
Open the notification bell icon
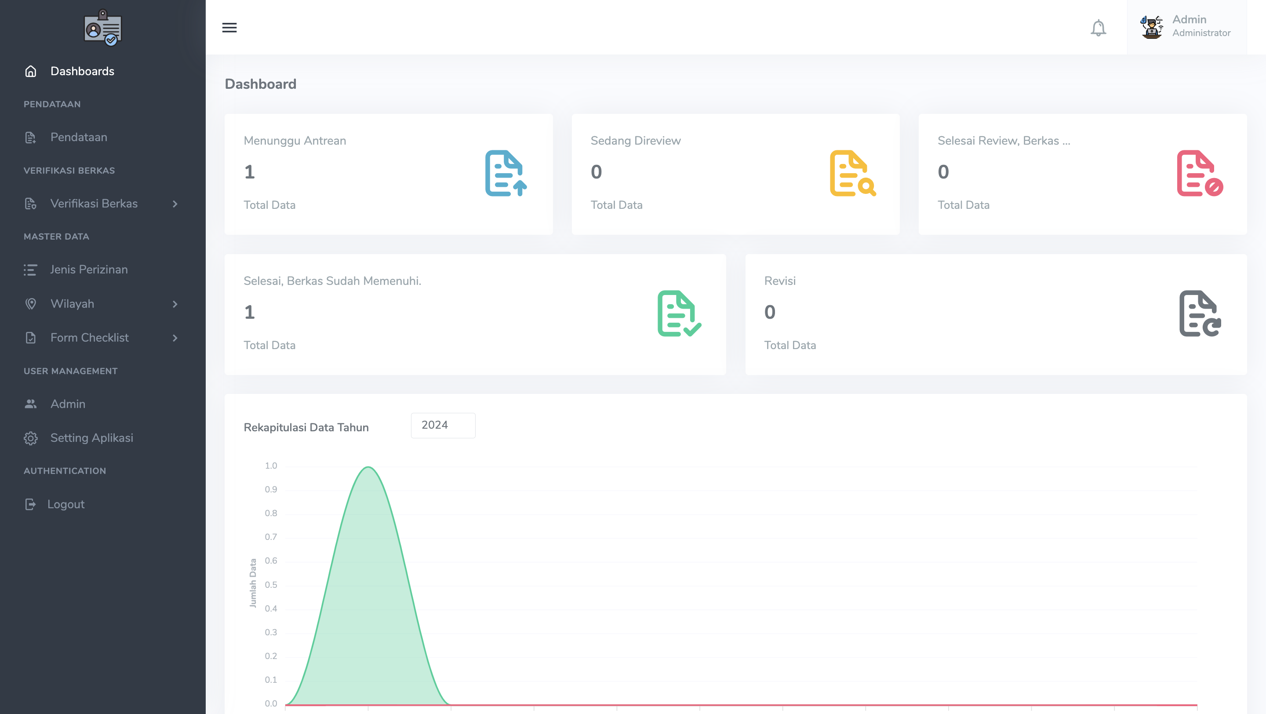1098,28
